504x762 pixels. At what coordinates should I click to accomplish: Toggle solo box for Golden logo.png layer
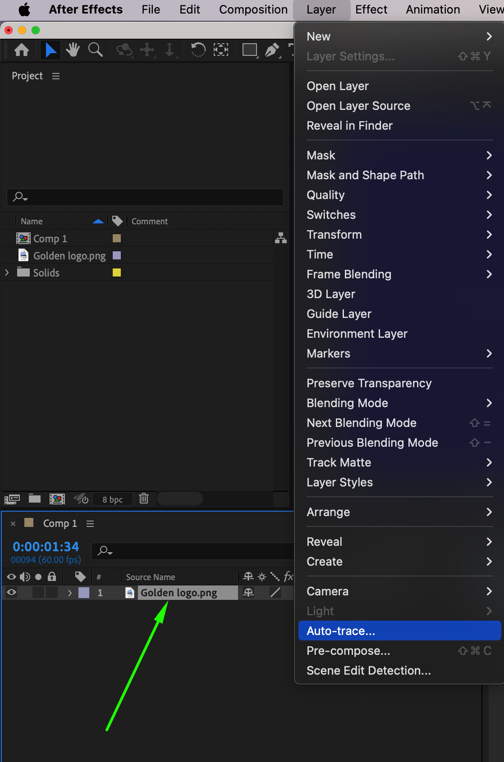(x=38, y=593)
